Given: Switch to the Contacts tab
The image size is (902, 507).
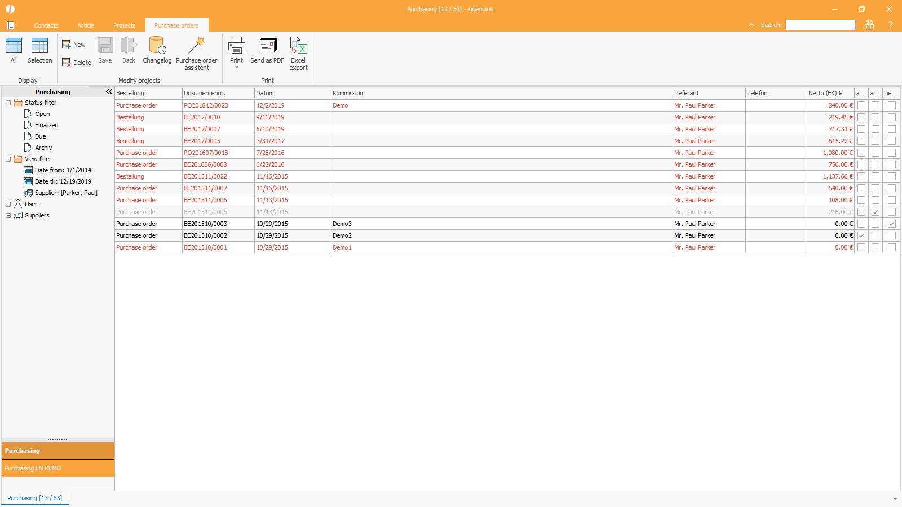Looking at the screenshot, I should (x=46, y=25).
